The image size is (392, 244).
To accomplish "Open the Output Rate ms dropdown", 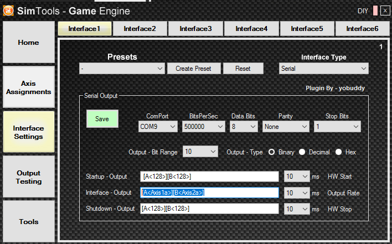I will coord(297,193).
